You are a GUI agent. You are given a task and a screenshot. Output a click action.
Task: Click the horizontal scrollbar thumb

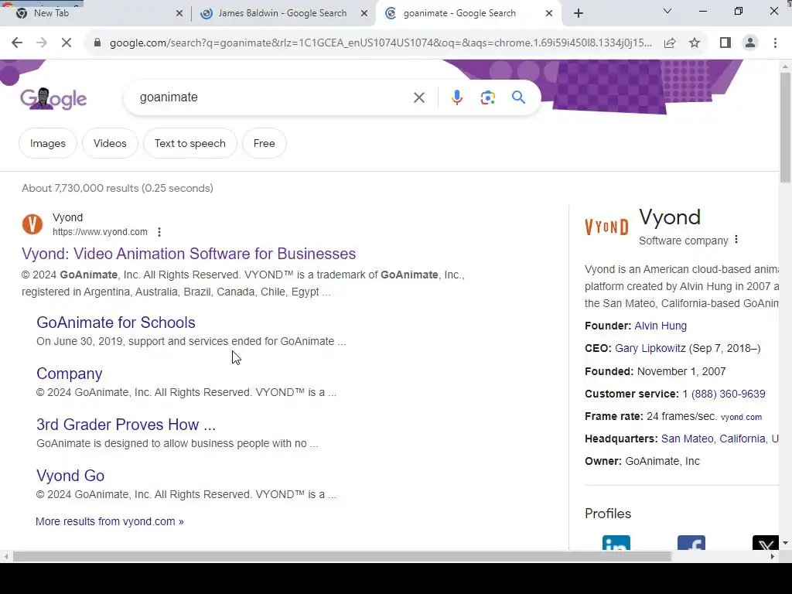coord(342,557)
